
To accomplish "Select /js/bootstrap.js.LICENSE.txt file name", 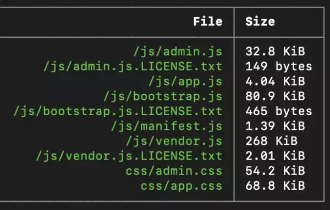I will tap(118, 111).
